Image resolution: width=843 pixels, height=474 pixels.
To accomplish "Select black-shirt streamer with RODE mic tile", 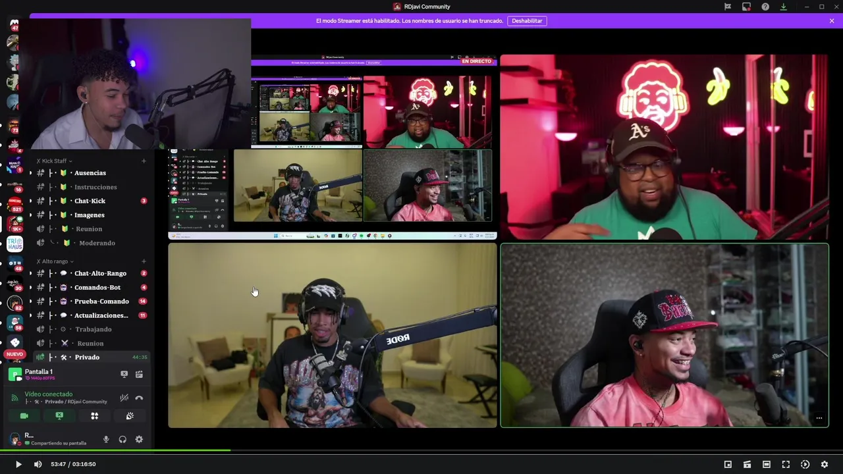I will [333, 336].
